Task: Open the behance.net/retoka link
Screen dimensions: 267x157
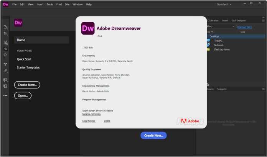Action: [91, 114]
